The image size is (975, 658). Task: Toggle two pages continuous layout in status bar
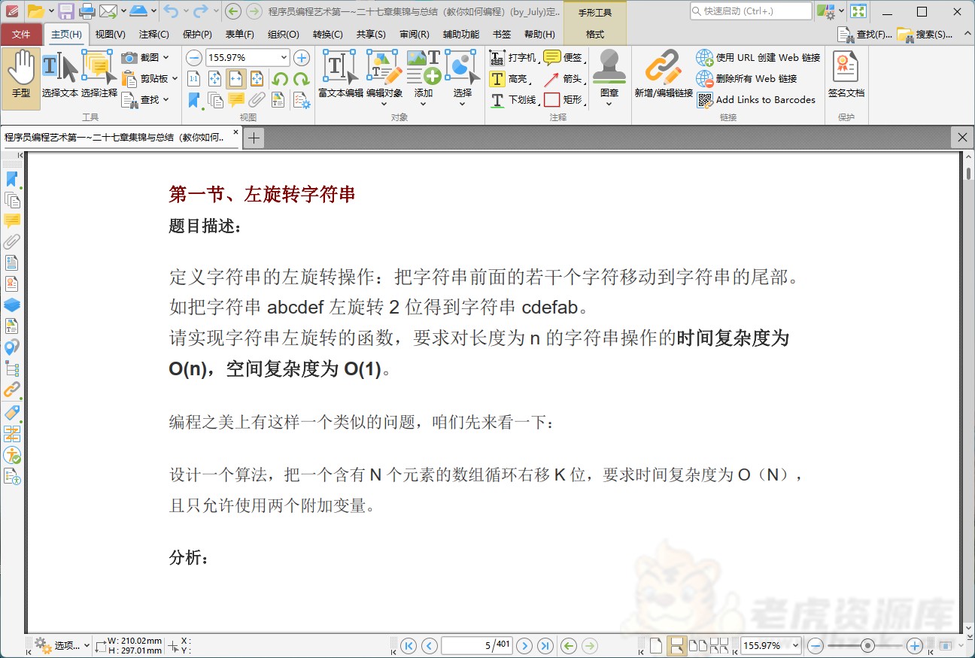tap(719, 646)
